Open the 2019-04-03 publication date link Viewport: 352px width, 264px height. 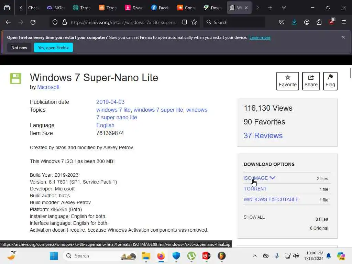point(110,102)
